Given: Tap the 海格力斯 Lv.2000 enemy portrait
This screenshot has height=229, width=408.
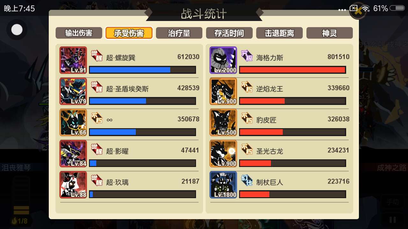Looking at the screenshot, I should click(x=223, y=60).
